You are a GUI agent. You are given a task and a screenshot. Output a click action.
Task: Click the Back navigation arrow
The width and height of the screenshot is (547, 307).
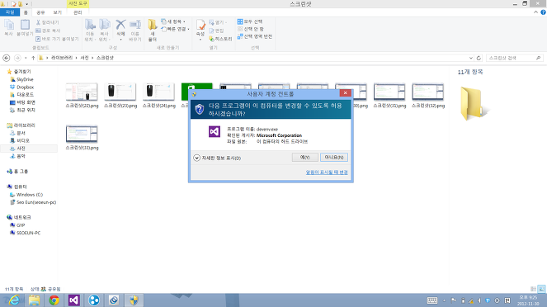coord(7,58)
